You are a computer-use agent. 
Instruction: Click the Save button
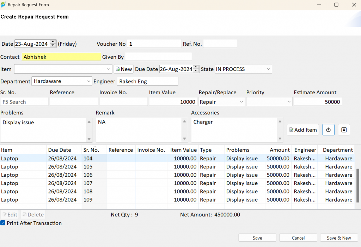click(257, 238)
